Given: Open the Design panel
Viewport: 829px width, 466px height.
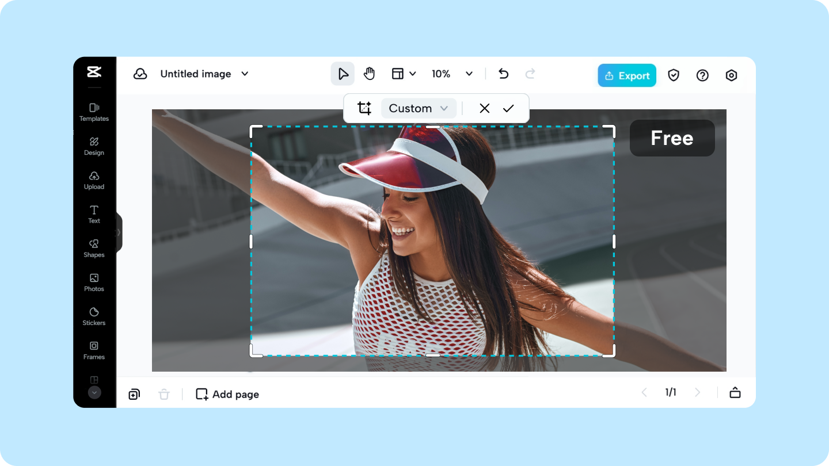Looking at the screenshot, I should (x=94, y=146).
